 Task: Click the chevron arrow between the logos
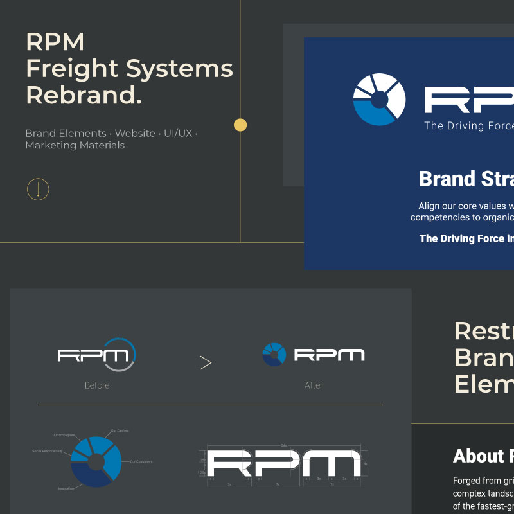point(206,363)
